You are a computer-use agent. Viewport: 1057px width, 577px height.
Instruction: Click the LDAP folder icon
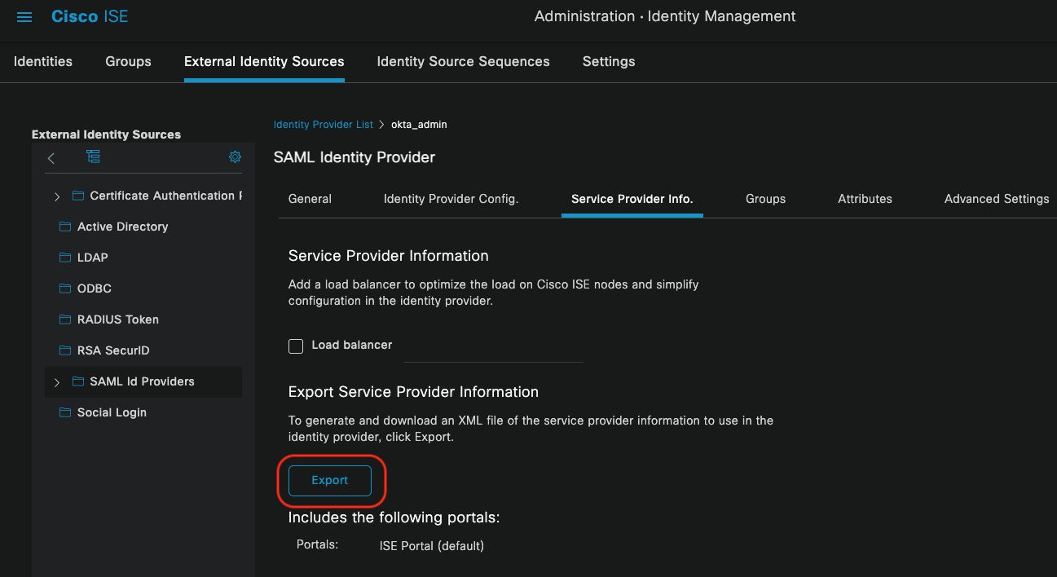(x=65, y=258)
